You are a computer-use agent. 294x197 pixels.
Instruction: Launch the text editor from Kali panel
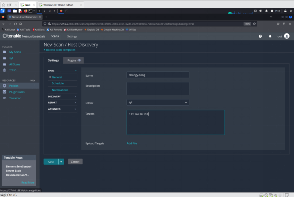[x=20, y=11]
